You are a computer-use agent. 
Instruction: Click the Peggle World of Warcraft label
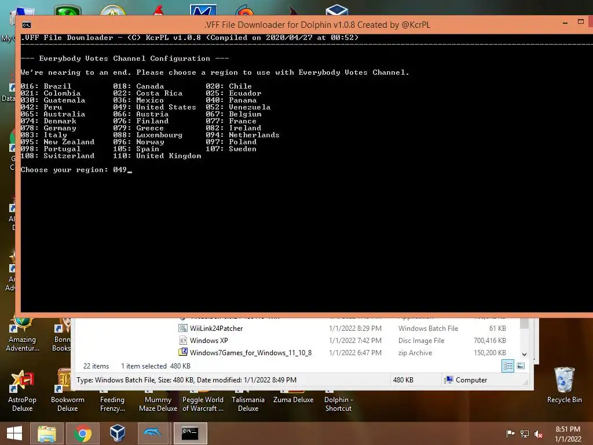tap(203, 404)
